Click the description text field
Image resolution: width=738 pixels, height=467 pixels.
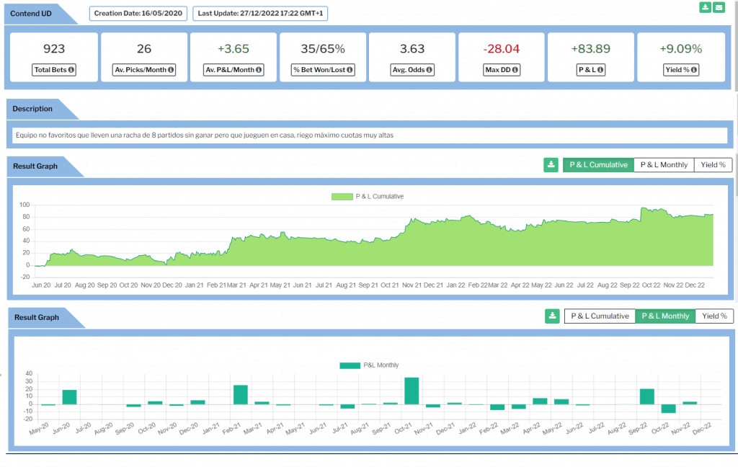point(369,135)
